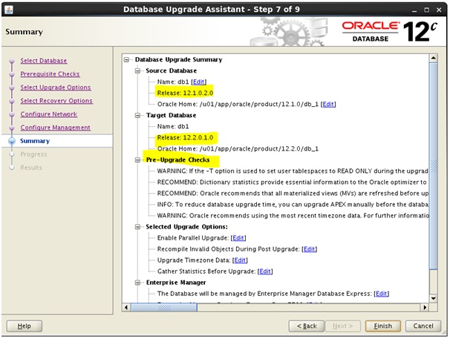Collapse the Target Database section
The height and width of the screenshot is (339, 450).
138,116
